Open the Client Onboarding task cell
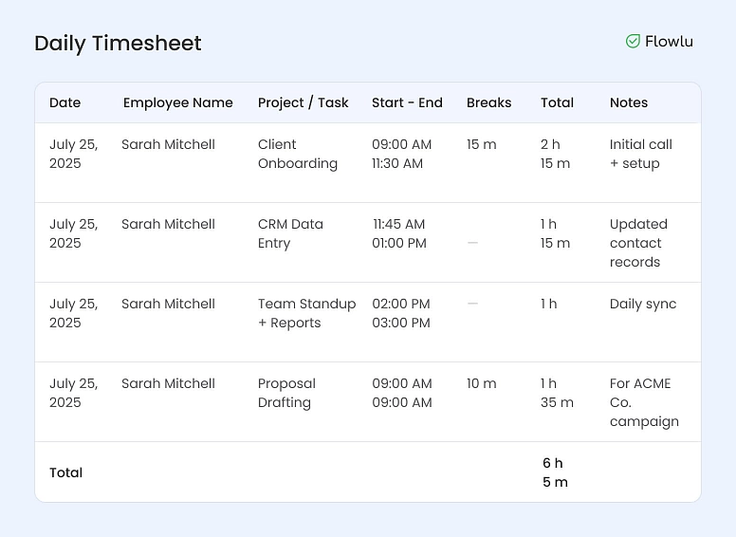Image resolution: width=736 pixels, height=537 pixels. 297,154
